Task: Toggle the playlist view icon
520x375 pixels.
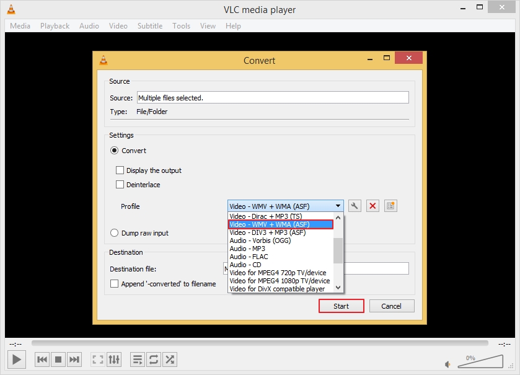Action: pos(138,360)
